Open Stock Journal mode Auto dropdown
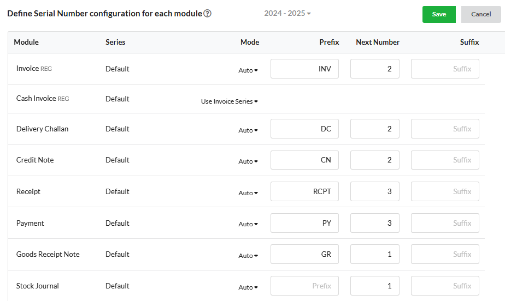Image resolution: width=505 pixels, height=301 pixels. [248, 287]
